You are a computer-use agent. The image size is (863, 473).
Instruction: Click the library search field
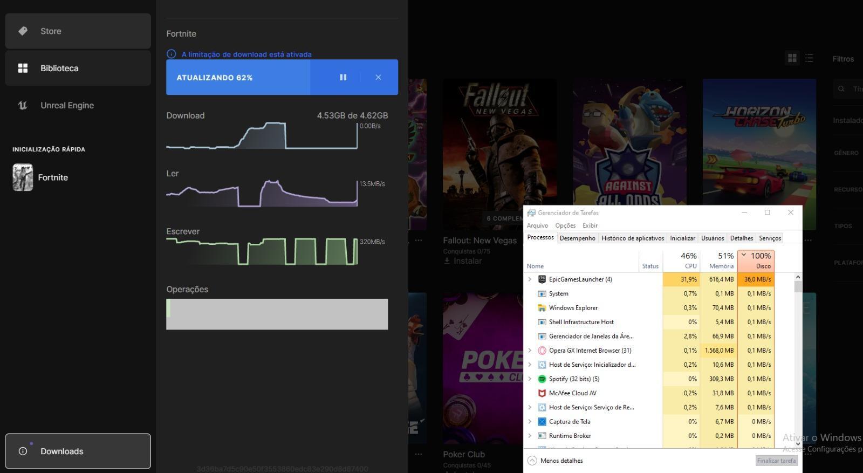click(x=848, y=89)
